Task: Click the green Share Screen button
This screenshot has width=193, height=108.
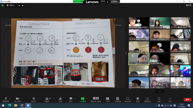Action: 83,99
